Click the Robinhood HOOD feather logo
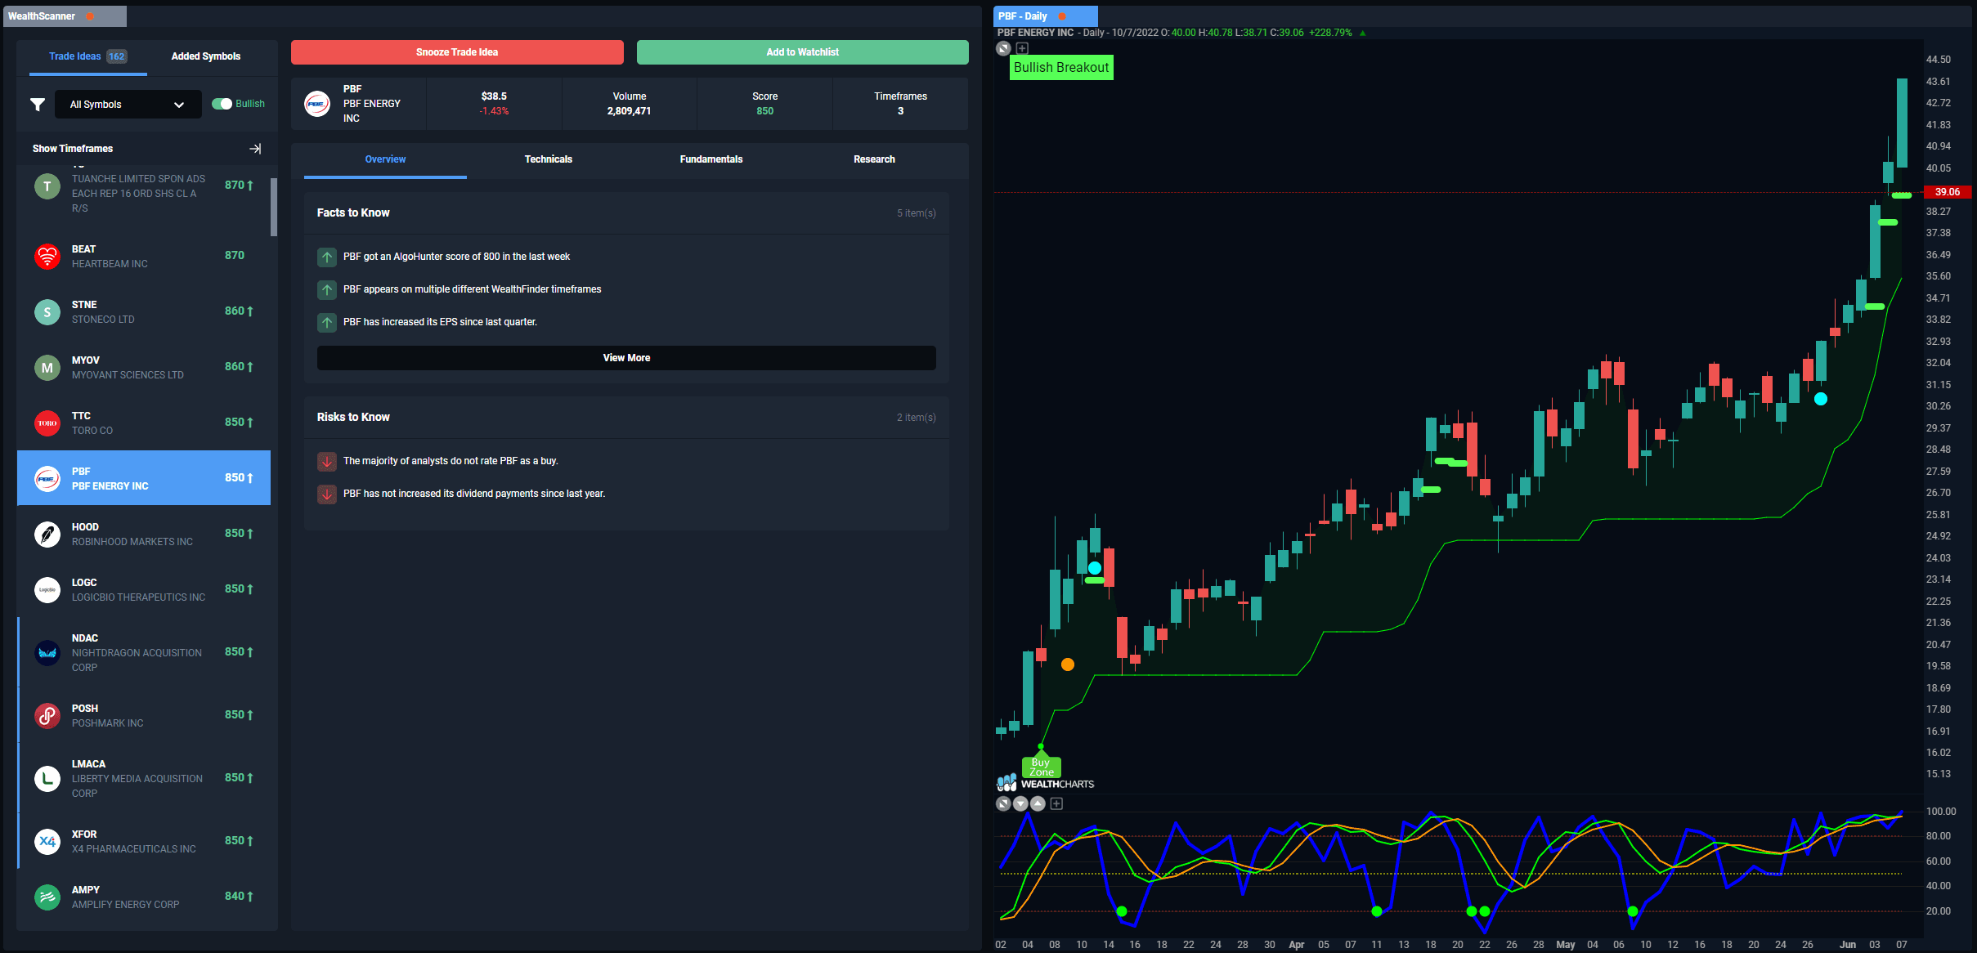Viewport: 1977px width, 953px height. click(x=47, y=535)
